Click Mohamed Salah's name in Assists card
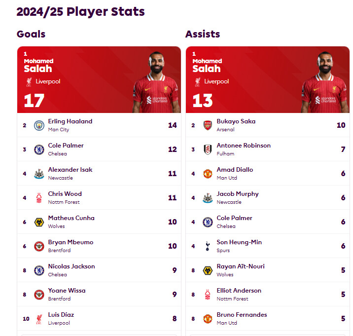The image size is (353, 336). (x=207, y=65)
